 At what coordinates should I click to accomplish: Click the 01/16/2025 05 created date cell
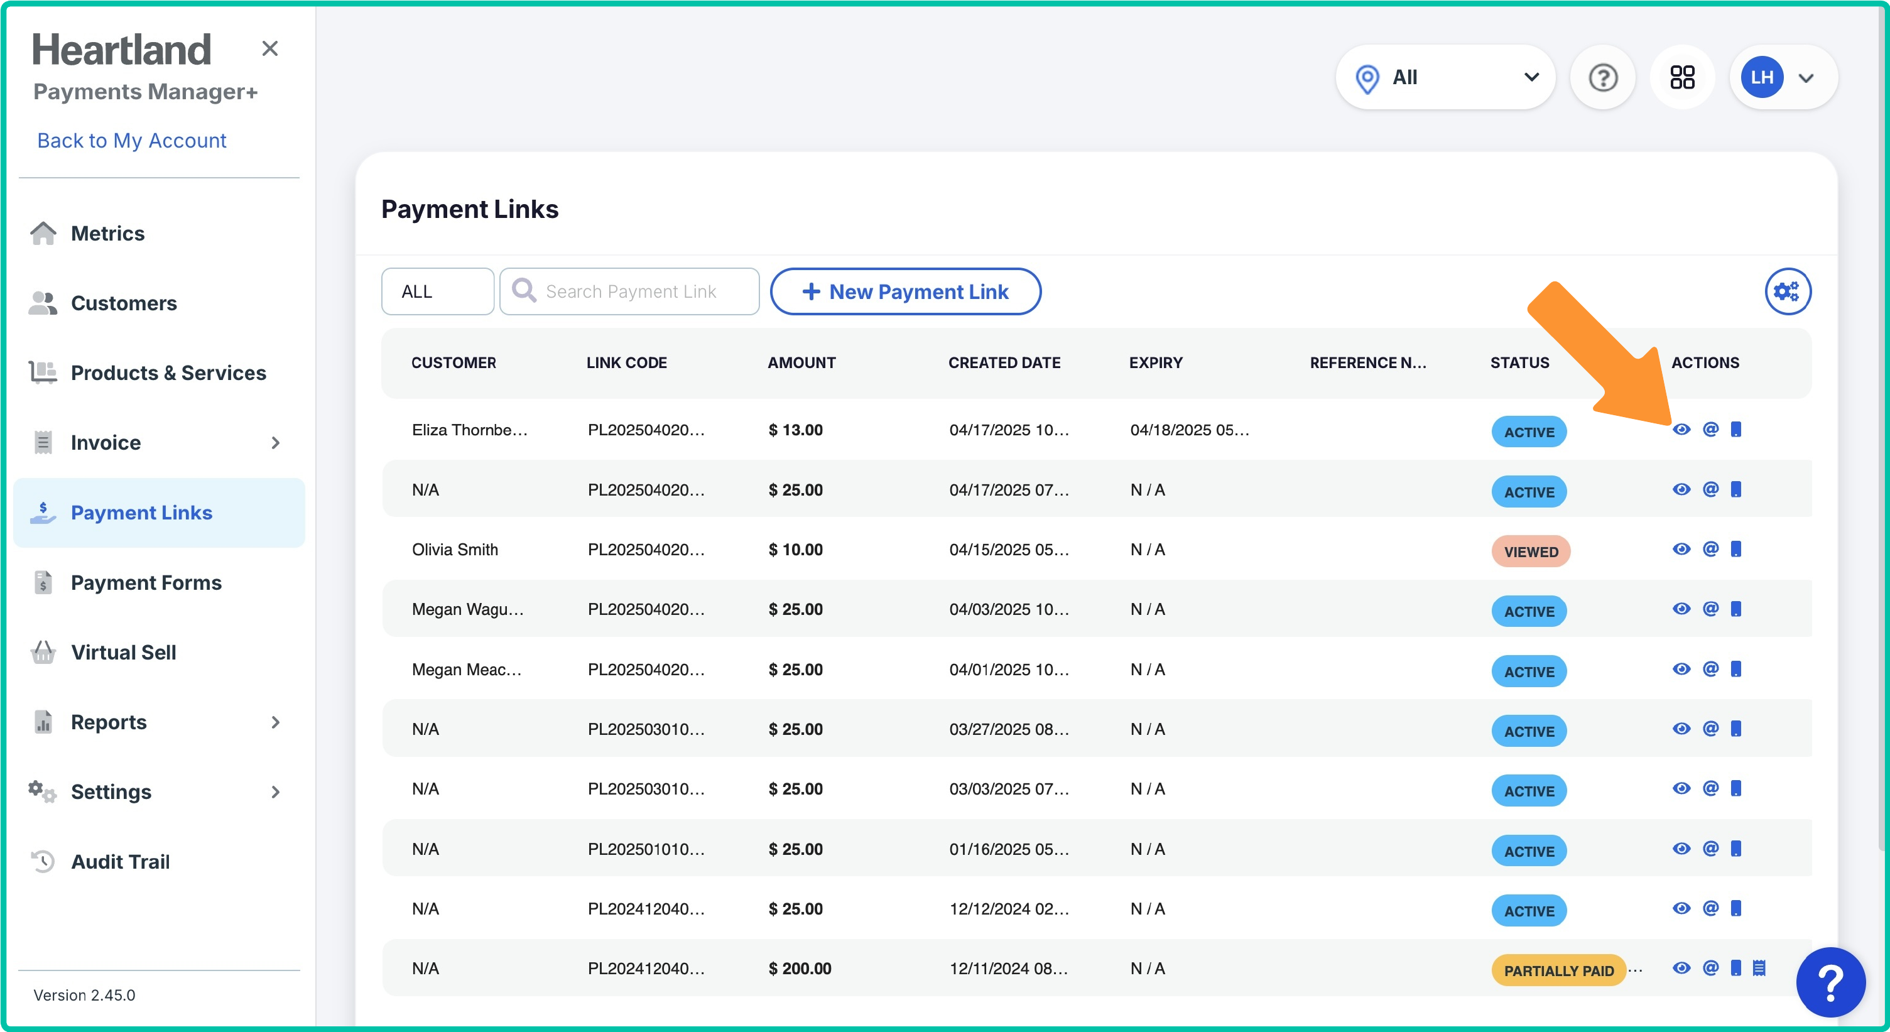point(1009,849)
